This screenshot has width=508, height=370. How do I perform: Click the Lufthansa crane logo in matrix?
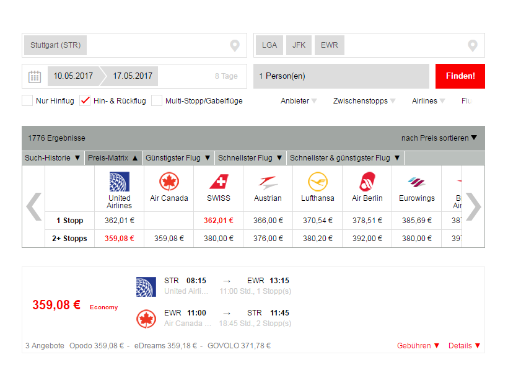tap(317, 182)
